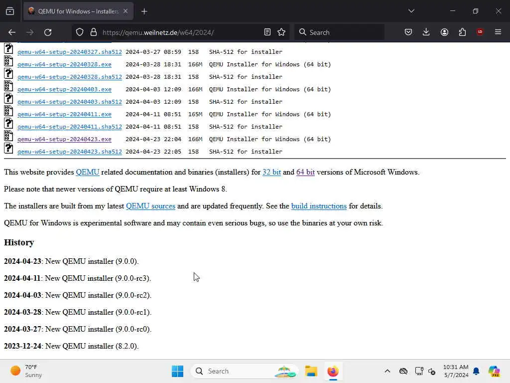The image size is (510, 383).
Task: Open qemu-w64-setup-20240403.sha512 link
Action: pos(70,102)
